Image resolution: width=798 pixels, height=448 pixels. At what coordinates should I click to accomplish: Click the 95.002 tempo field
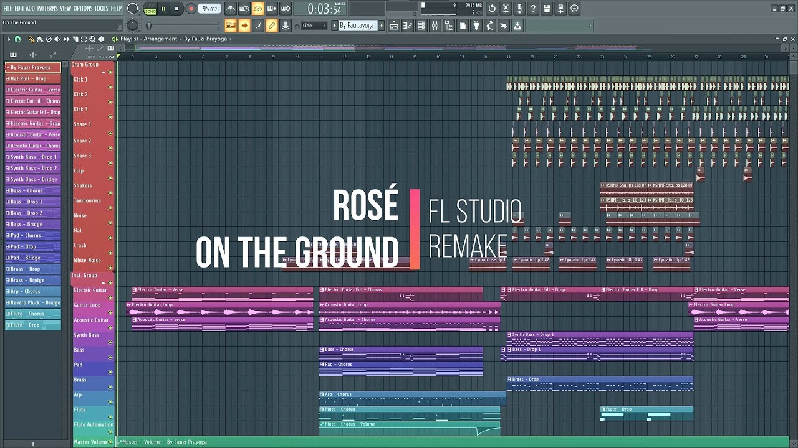(209, 9)
